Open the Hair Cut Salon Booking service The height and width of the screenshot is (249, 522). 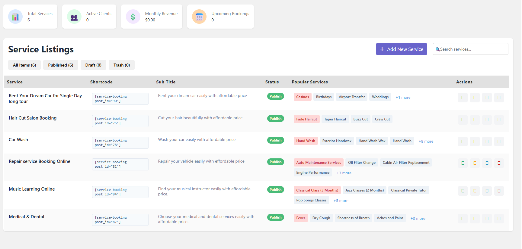[33, 118]
